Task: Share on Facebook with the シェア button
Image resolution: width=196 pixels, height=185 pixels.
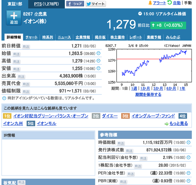Action: [75, 4]
